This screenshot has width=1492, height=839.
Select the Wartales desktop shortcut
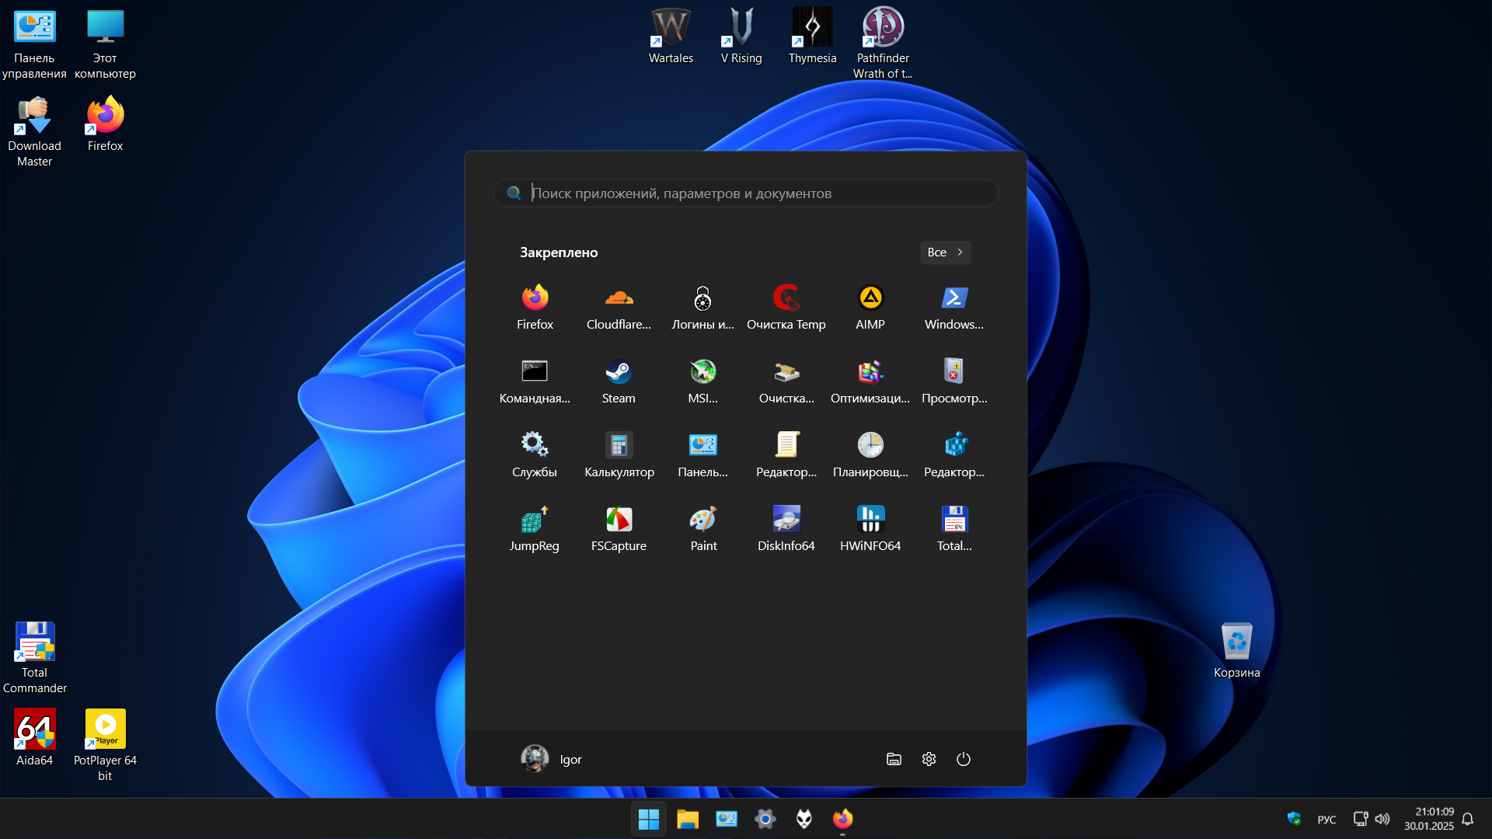(x=671, y=37)
